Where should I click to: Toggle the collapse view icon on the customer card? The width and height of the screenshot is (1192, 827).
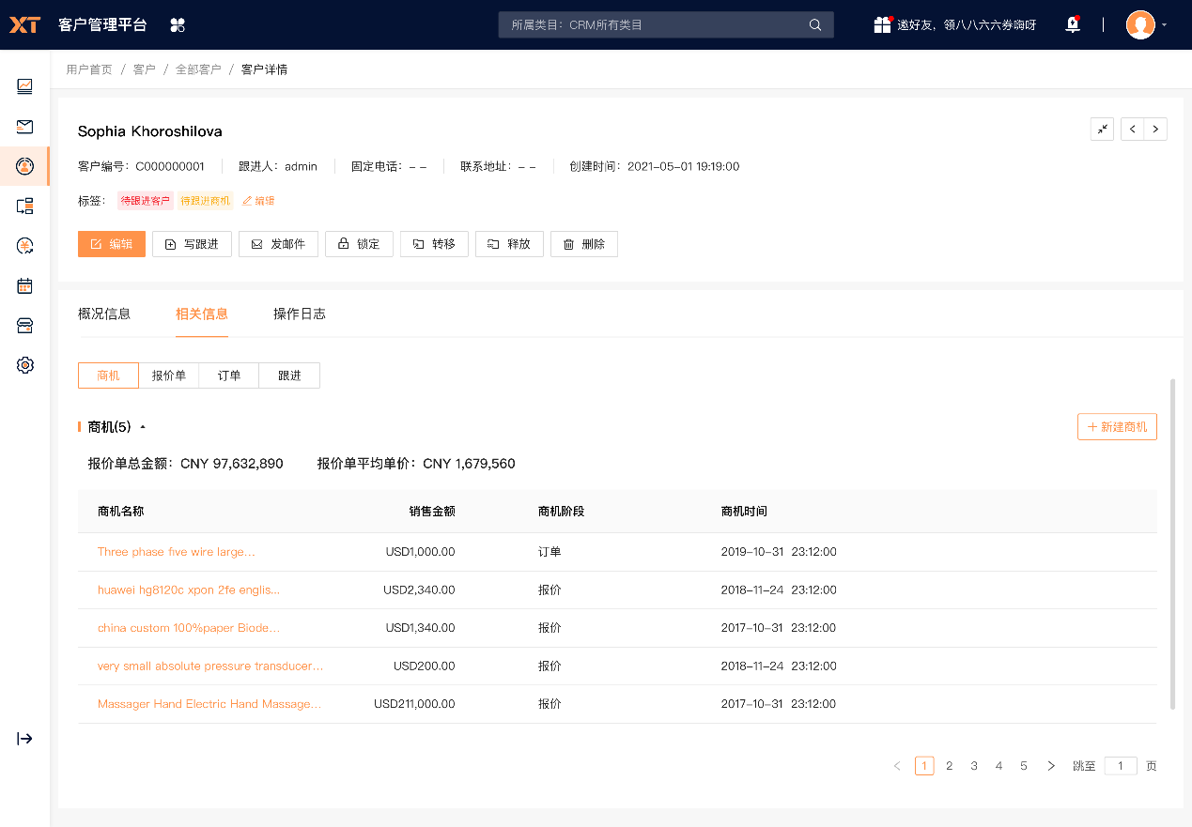click(x=1101, y=129)
